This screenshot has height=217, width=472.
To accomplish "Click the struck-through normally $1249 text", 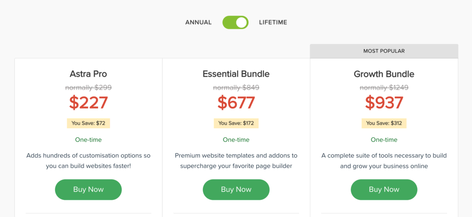I will coord(384,87).
